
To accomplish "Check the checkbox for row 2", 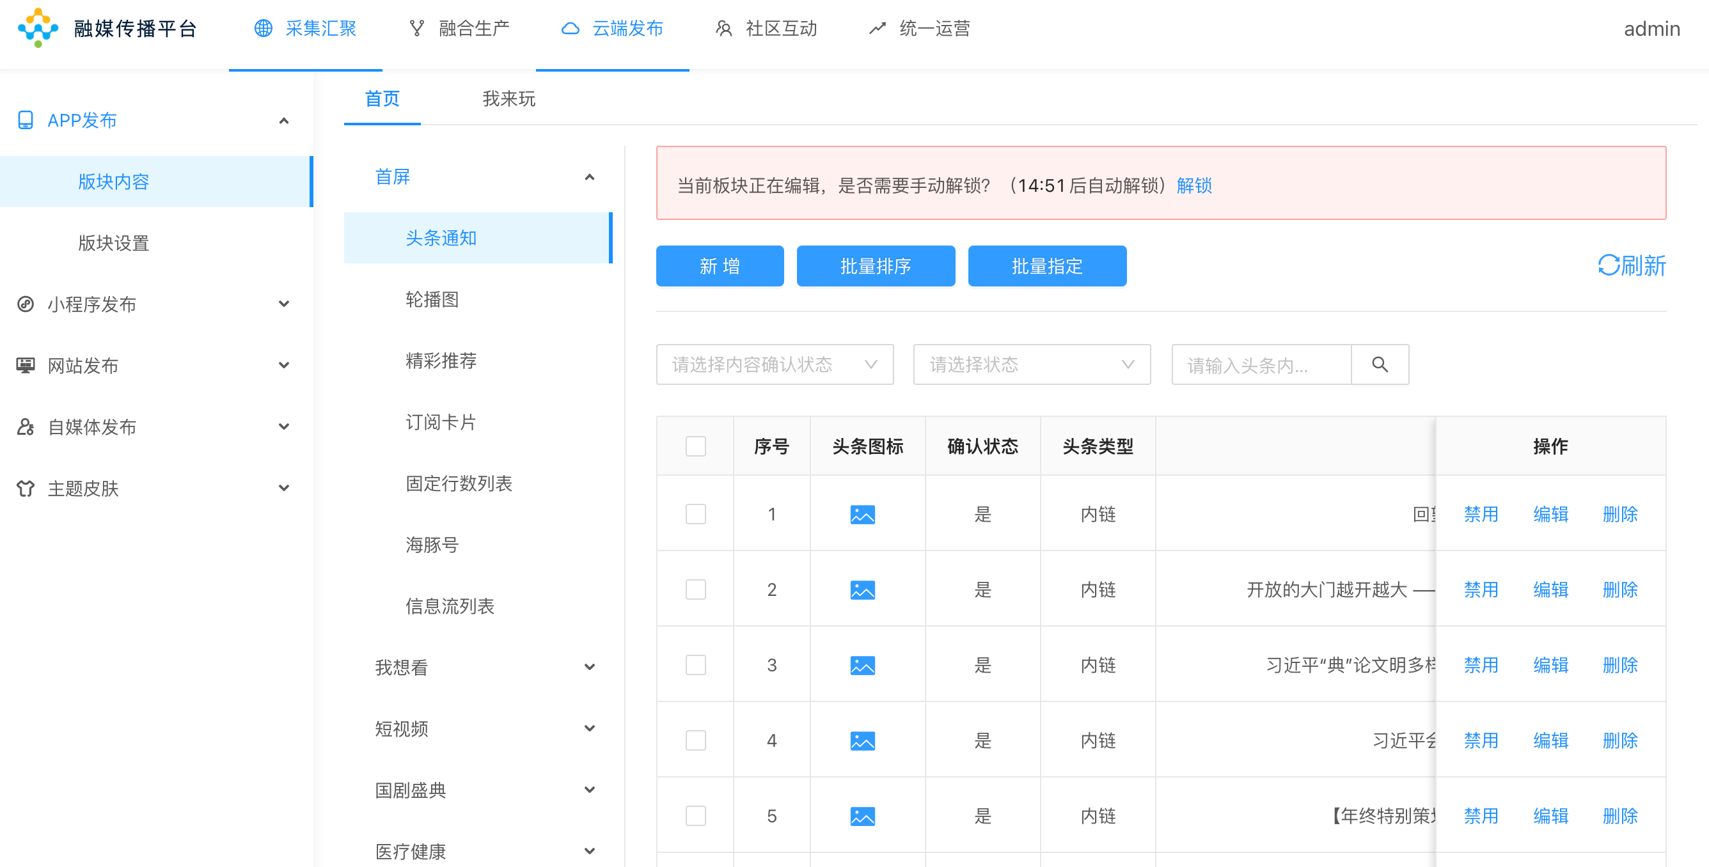I will coord(695,590).
